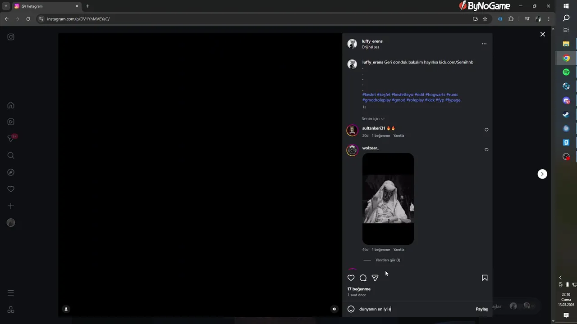Click the Instagram logo in the sidebar

point(11,37)
